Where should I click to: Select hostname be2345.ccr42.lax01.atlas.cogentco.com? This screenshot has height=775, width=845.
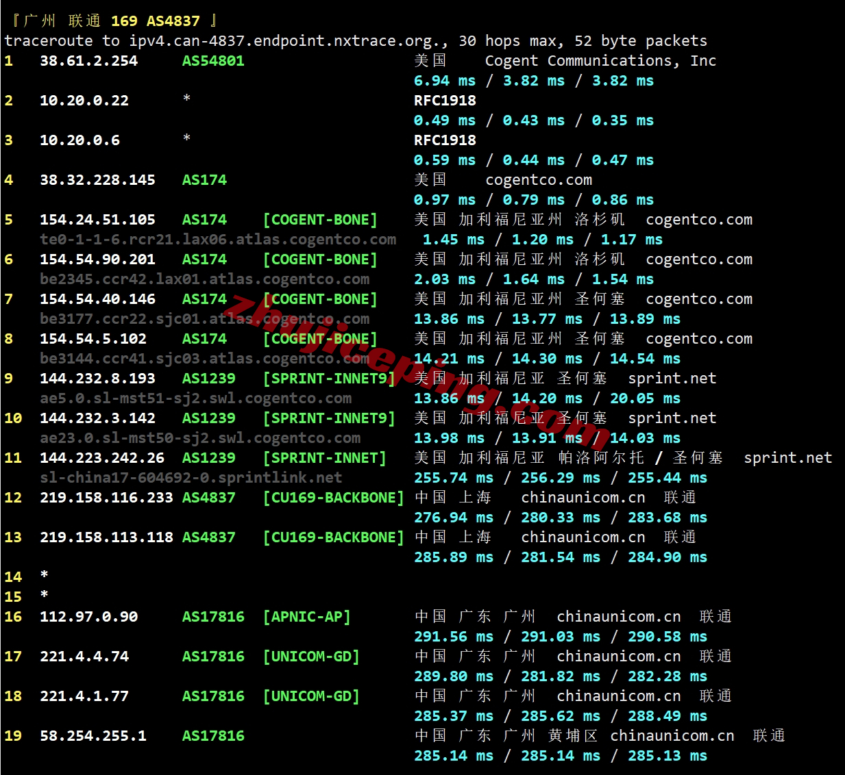(x=205, y=279)
